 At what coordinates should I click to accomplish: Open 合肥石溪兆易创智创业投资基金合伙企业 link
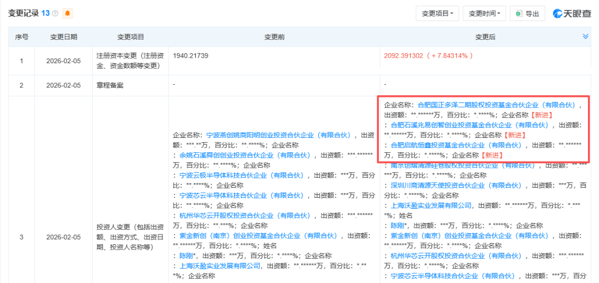[x=470, y=125]
